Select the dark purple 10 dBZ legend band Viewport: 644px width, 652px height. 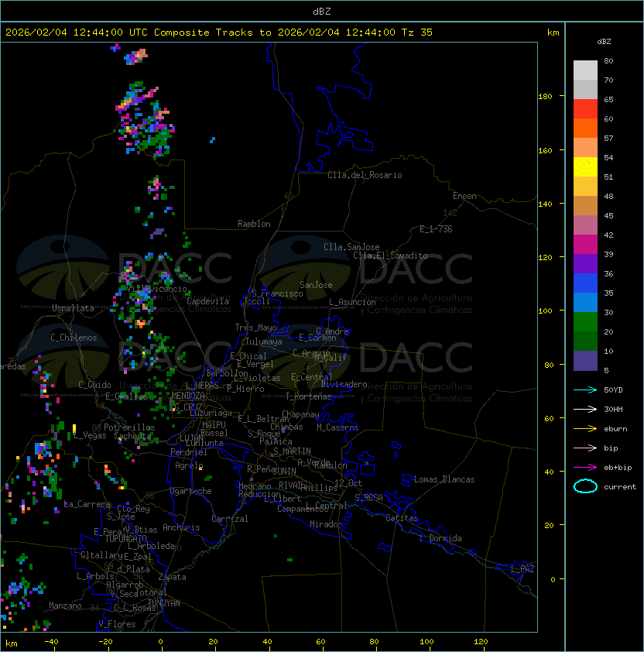coord(585,361)
